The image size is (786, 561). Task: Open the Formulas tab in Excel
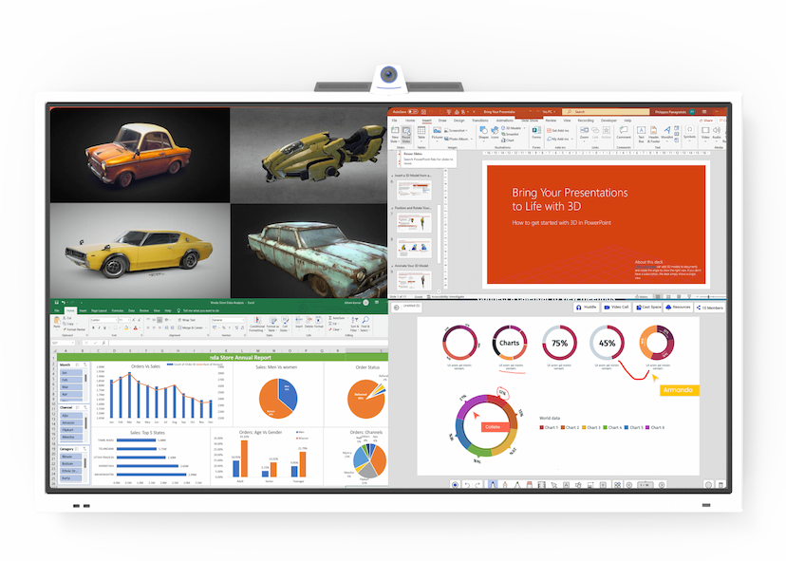click(x=119, y=310)
